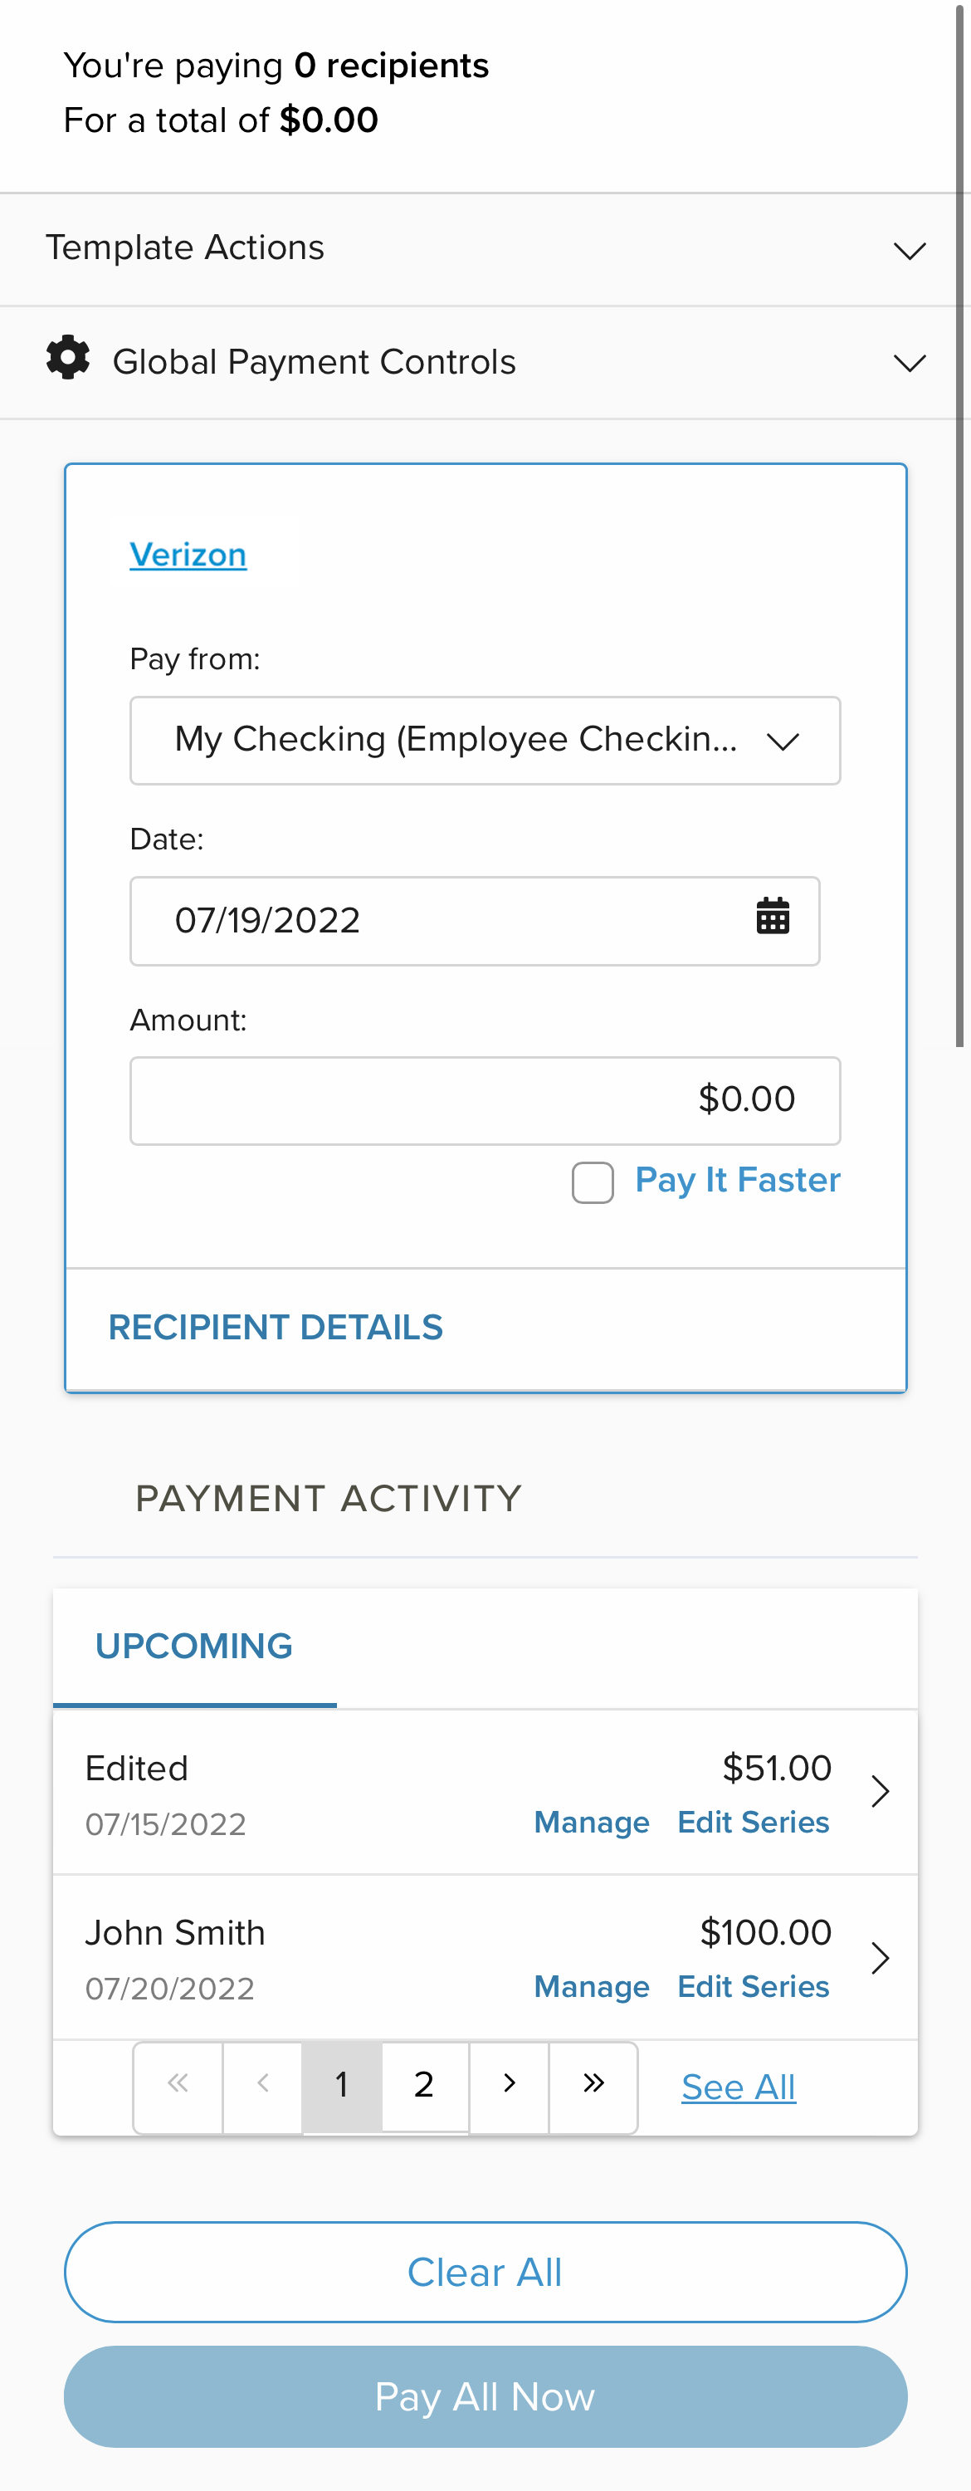Expand Global Payment Controls section
Viewport: 971px width, 2491px height.
coord(908,363)
